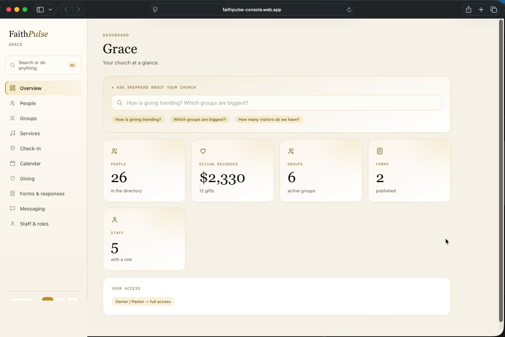This screenshot has width=505, height=337.
Task: Click the sidebar 'Search or do anything' box
Action: tap(43, 65)
